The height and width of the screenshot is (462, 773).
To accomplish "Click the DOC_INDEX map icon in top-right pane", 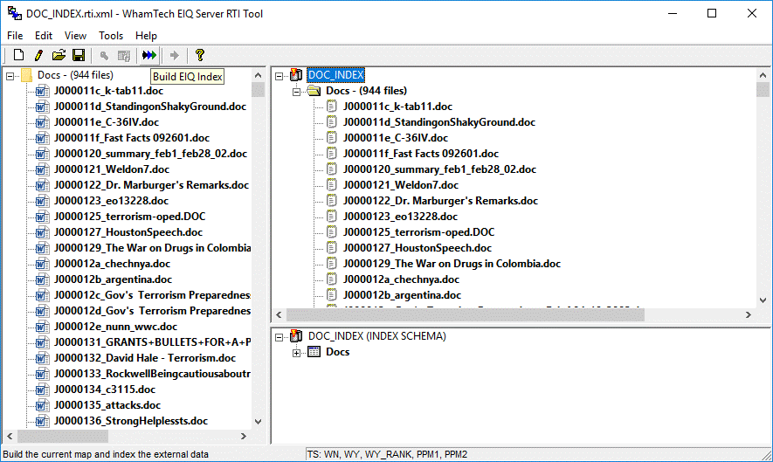I will tap(296, 75).
